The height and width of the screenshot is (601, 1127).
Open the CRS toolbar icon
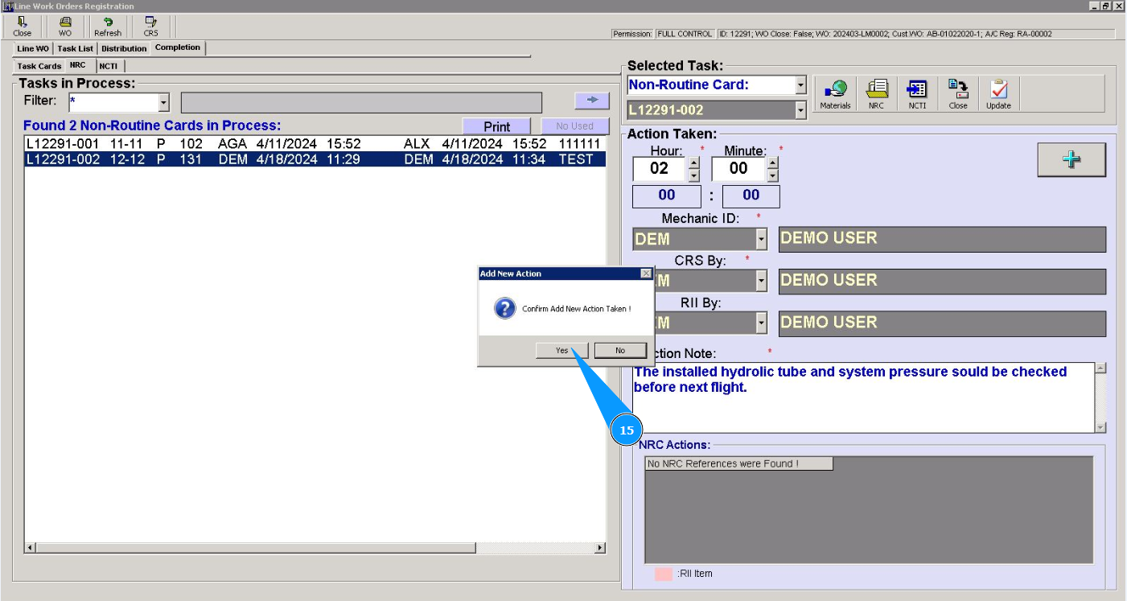coord(151,27)
